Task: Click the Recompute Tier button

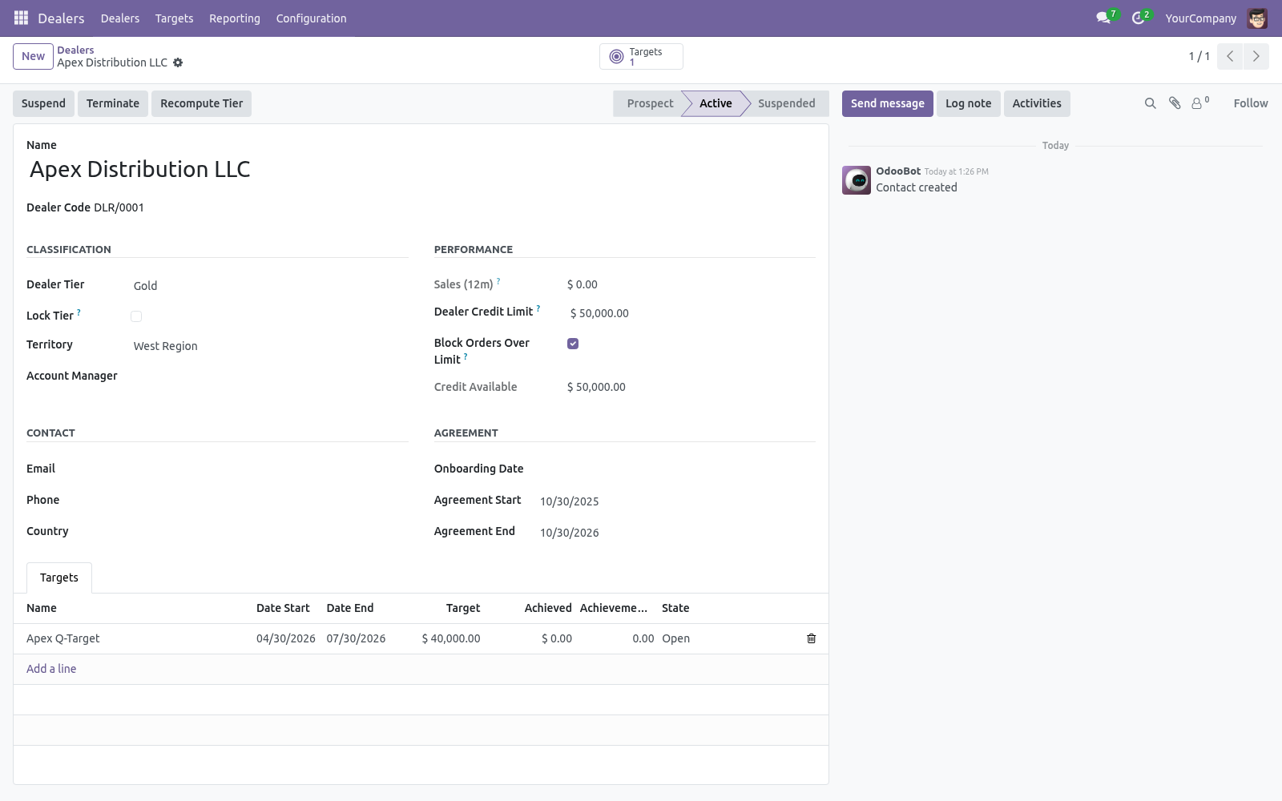Action: 201,103
